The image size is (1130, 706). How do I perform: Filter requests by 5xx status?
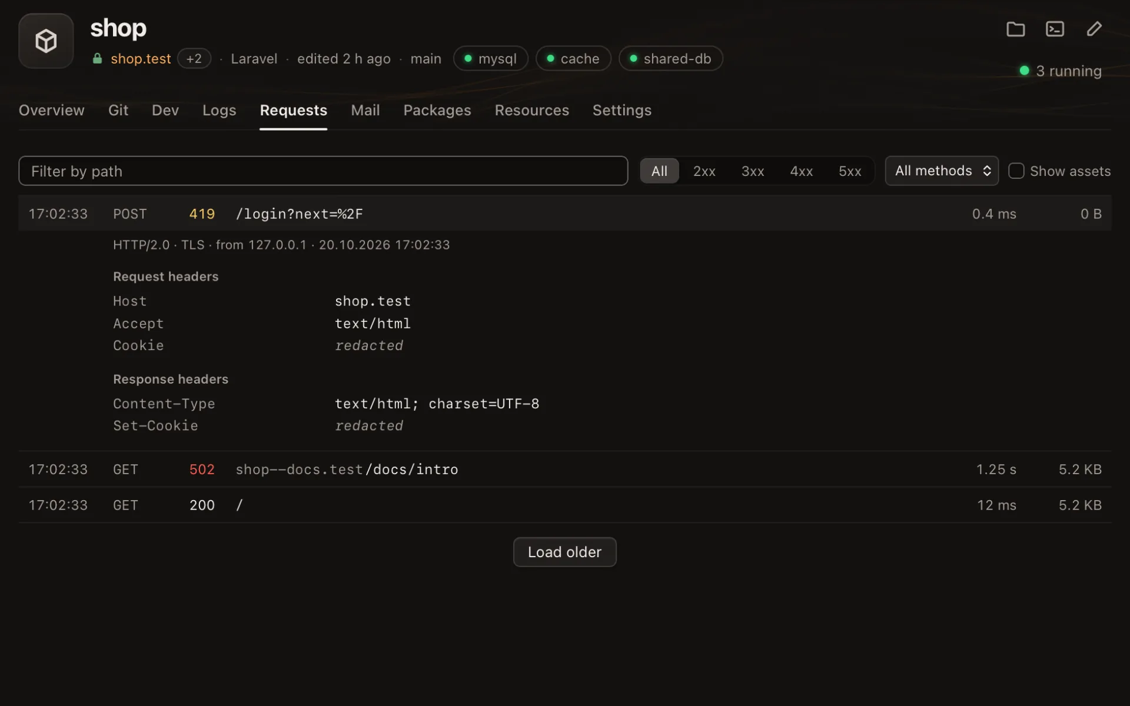(850, 171)
